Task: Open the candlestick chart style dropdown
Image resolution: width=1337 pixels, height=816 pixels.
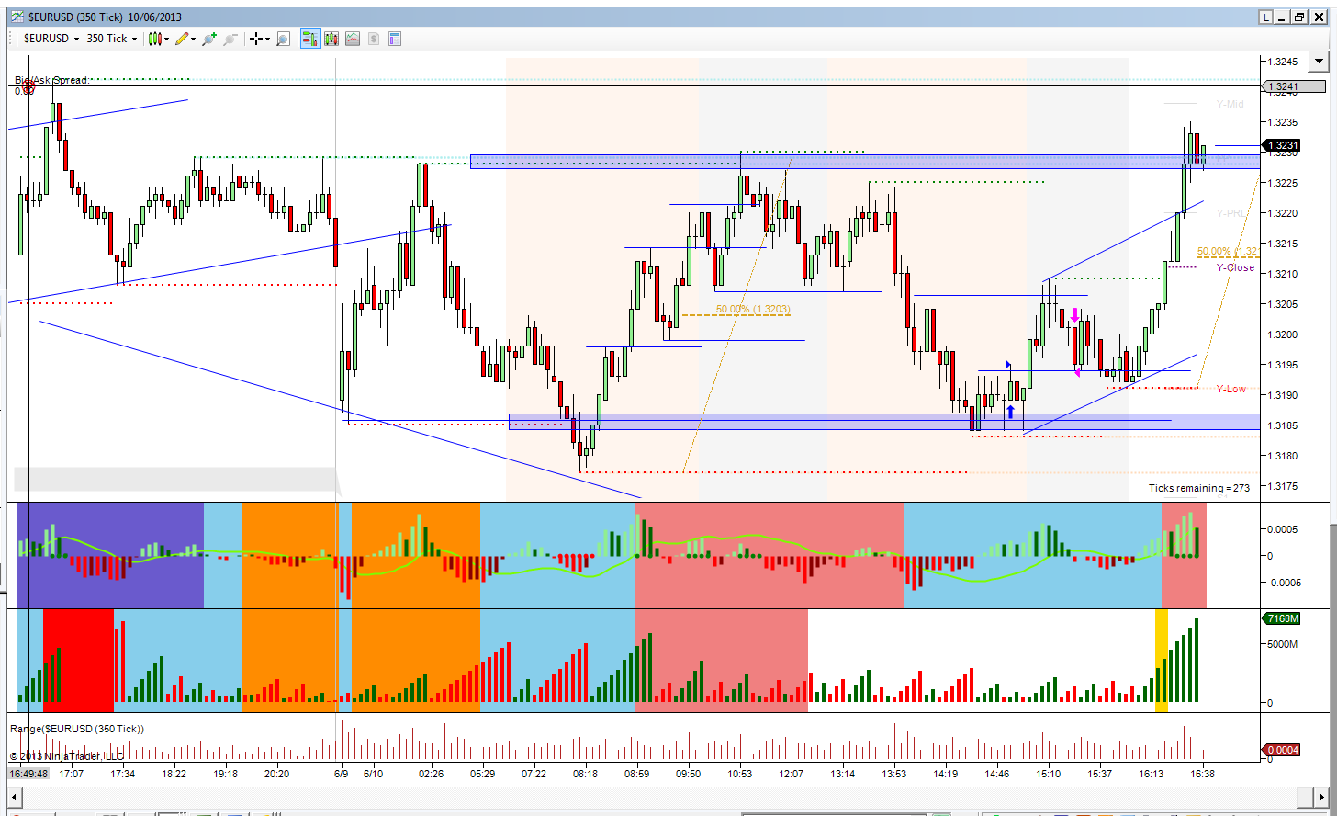Action: (159, 39)
